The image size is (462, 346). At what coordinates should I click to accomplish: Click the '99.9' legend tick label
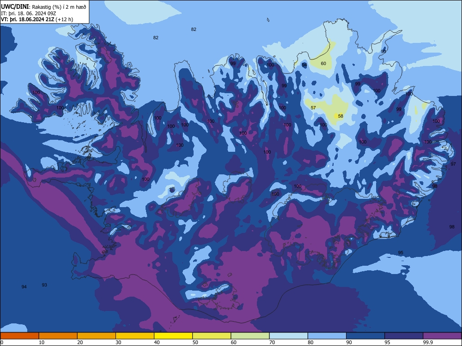[427, 342]
